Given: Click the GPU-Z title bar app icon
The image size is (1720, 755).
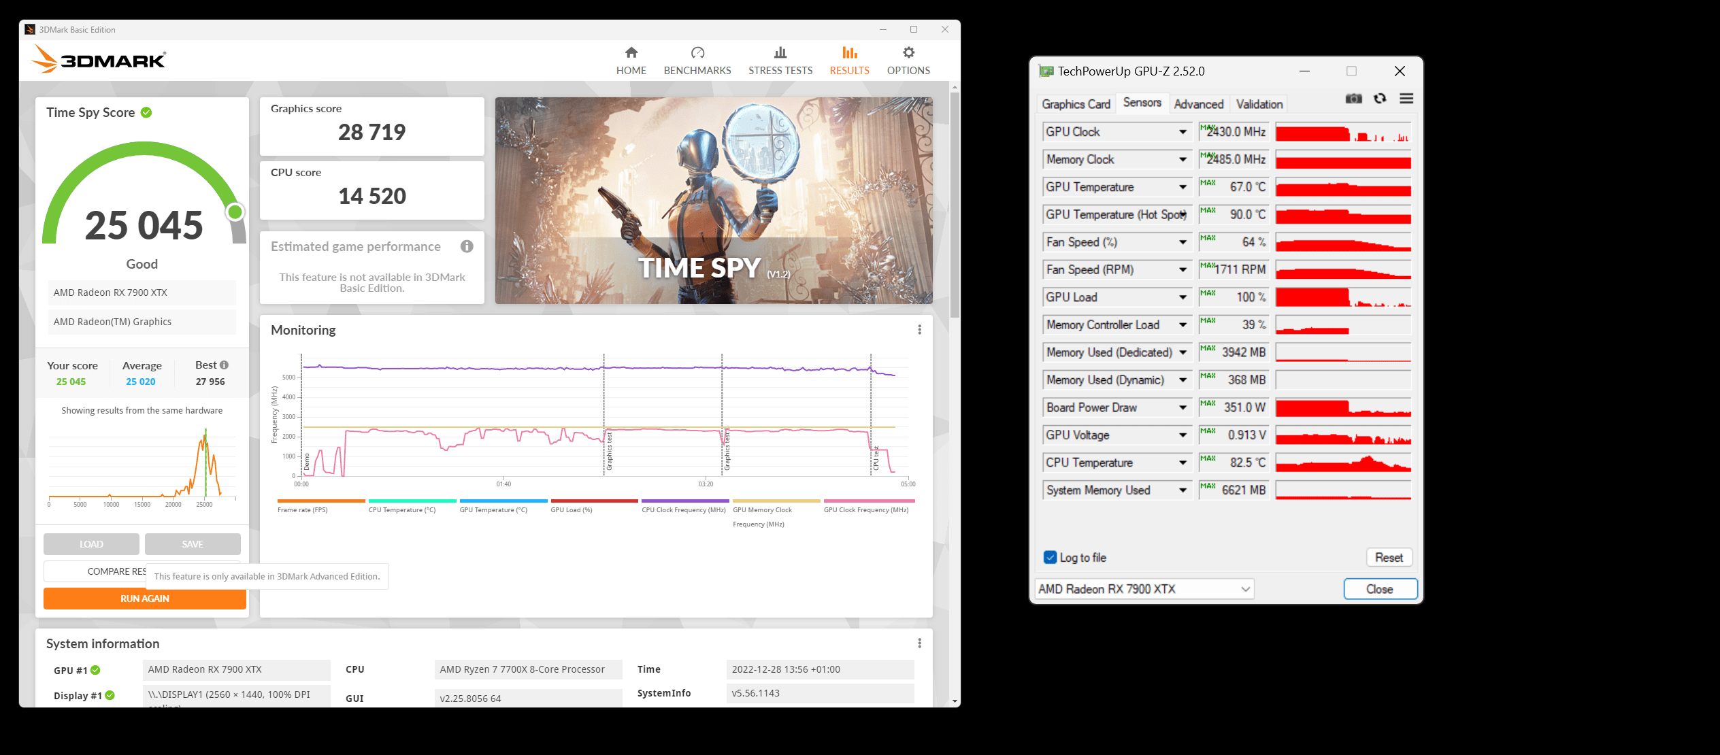Looking at the screenshot, I should coord(1046,71).
